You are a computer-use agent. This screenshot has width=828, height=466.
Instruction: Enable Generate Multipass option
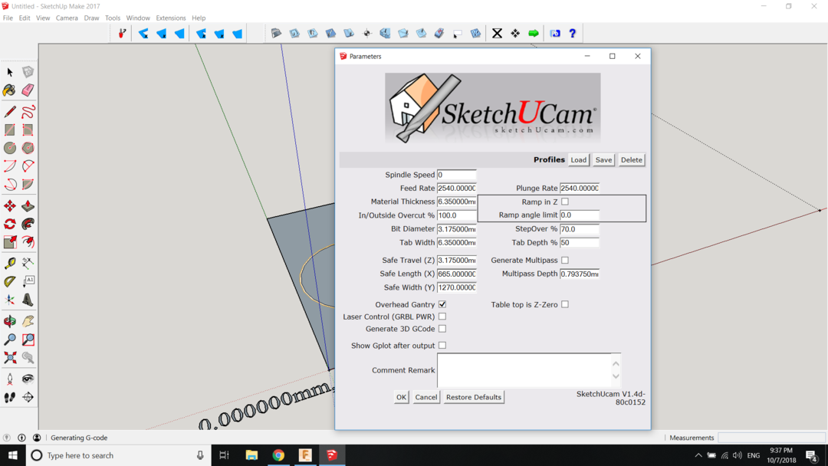pyautogui.click(x=565, y=261)
